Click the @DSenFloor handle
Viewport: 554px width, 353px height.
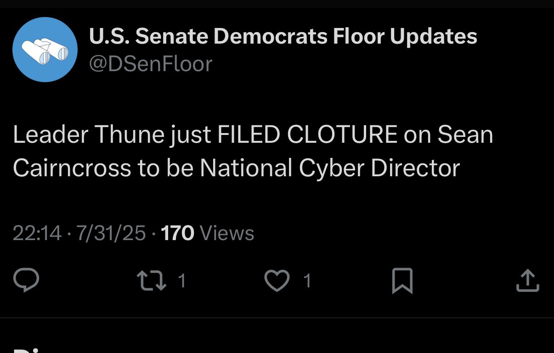click(150, 64)
